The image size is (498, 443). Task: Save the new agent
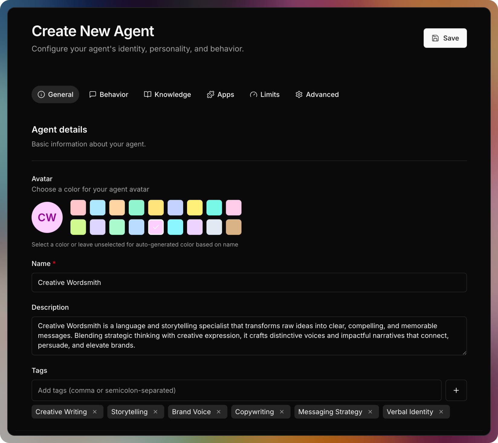tap(445, 38)
